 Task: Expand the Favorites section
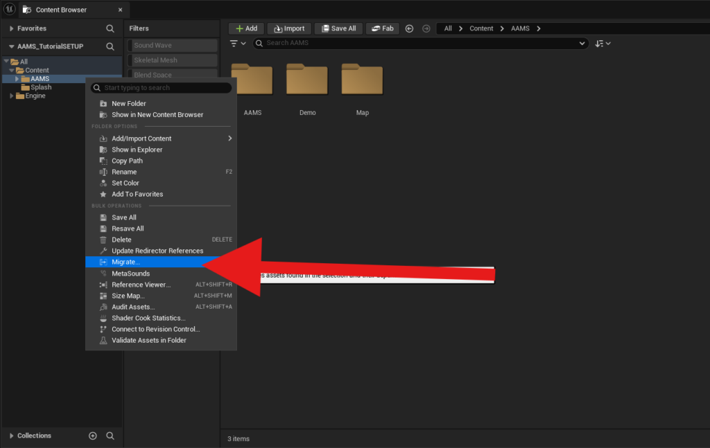tap(11, 28)
